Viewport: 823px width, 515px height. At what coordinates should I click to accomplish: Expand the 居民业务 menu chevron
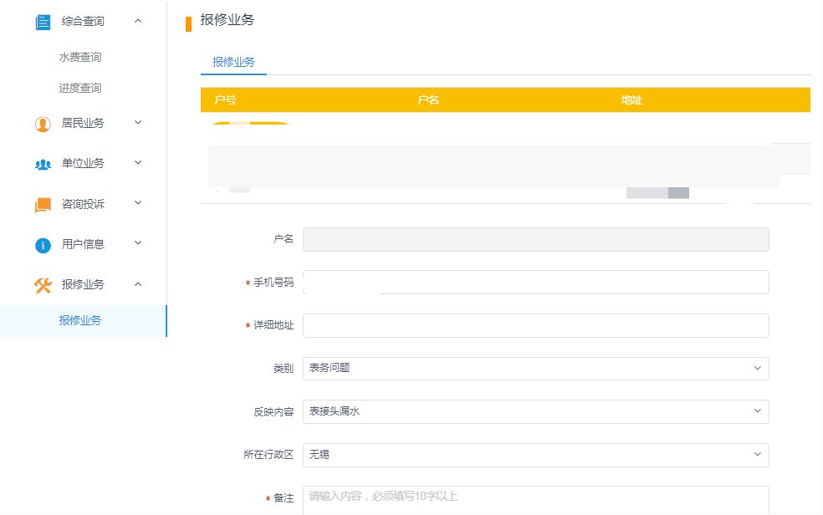138,122
